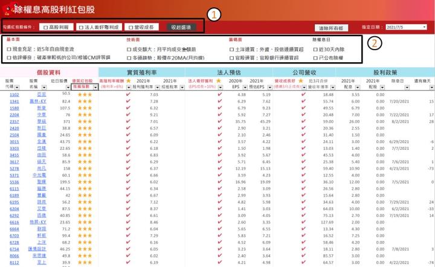
Task: Click the 收起選項 collapse options button
Action: pyautogui.click(x=181, y=27)
